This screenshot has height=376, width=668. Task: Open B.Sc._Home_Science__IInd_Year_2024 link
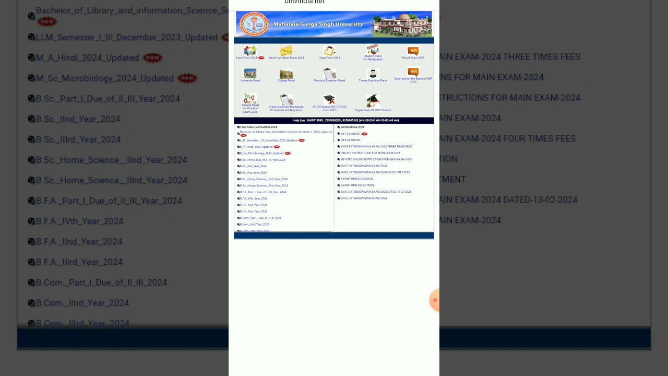point(264,179)
